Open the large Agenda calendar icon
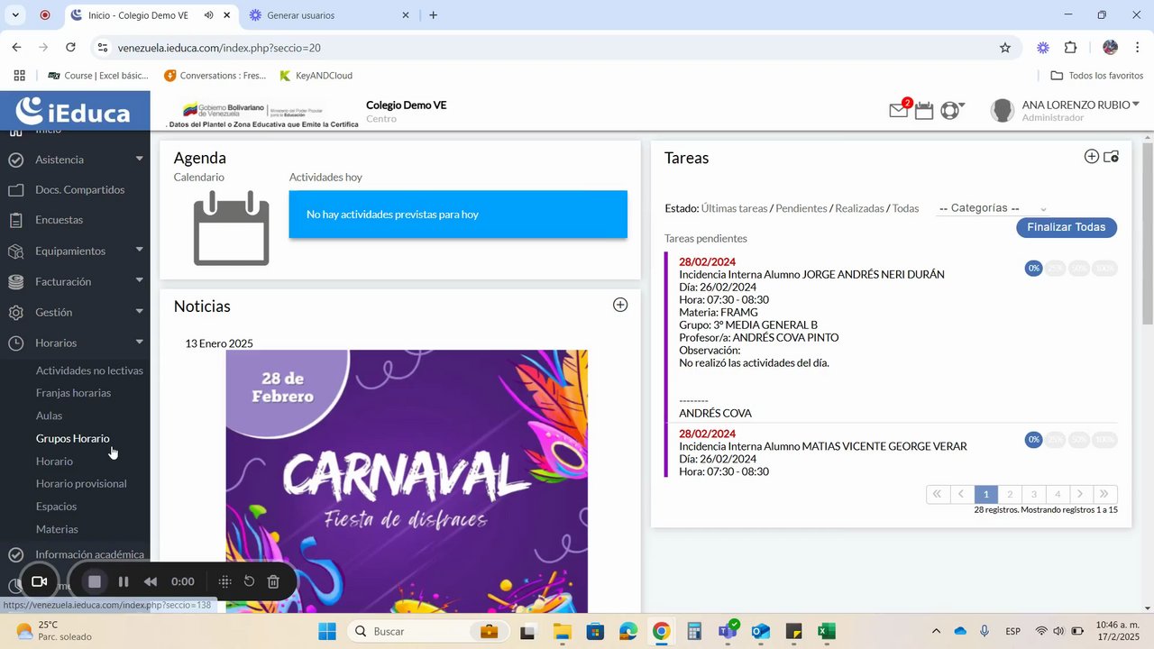The width and height of the screenshot is (1154, 649). [x=232, y=228]
